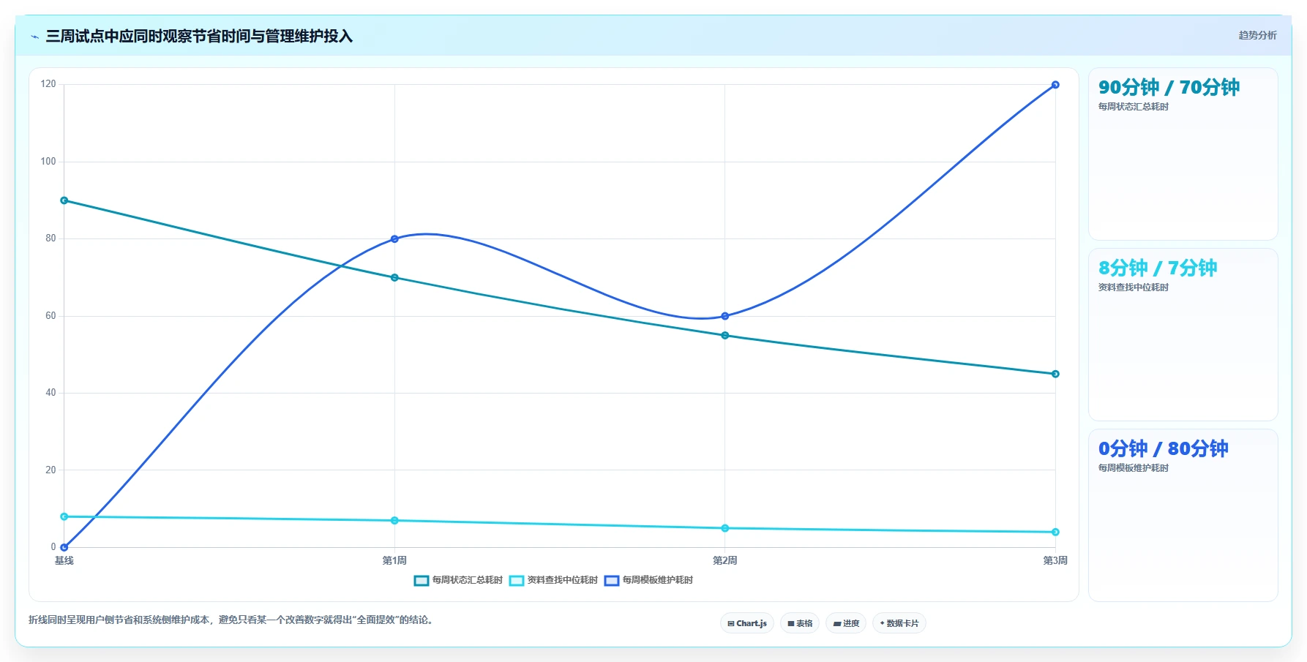Select the 表格 tag
Screen dimensions: 1307x662
(800, 623)
